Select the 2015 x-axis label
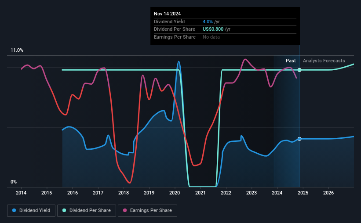The height and width of the screenshot is (223, 361). tap(47, 193)
